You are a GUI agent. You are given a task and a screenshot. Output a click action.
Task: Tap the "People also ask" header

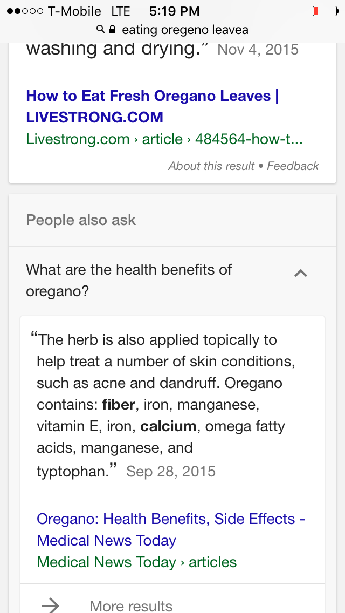[x=81, y=220]
